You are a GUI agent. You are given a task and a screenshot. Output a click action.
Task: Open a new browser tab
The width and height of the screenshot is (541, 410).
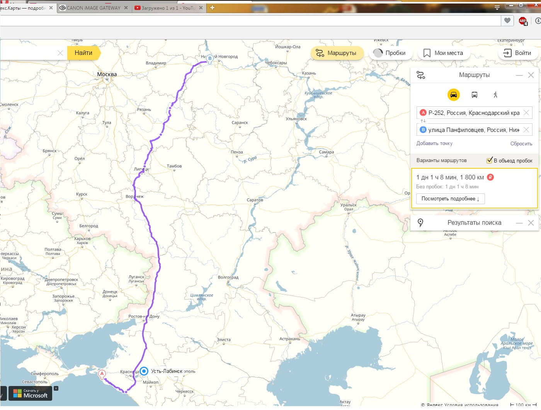click(x=212, y=8)
